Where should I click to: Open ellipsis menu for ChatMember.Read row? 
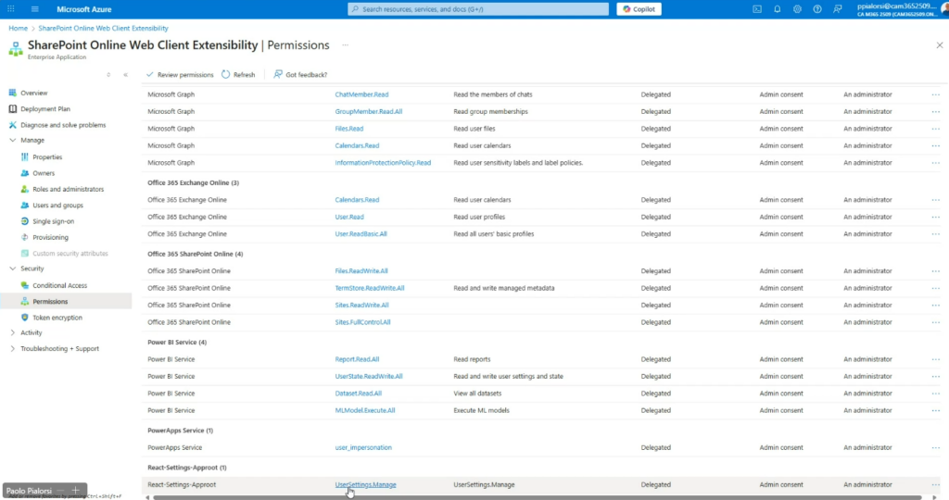click(935, 95)
